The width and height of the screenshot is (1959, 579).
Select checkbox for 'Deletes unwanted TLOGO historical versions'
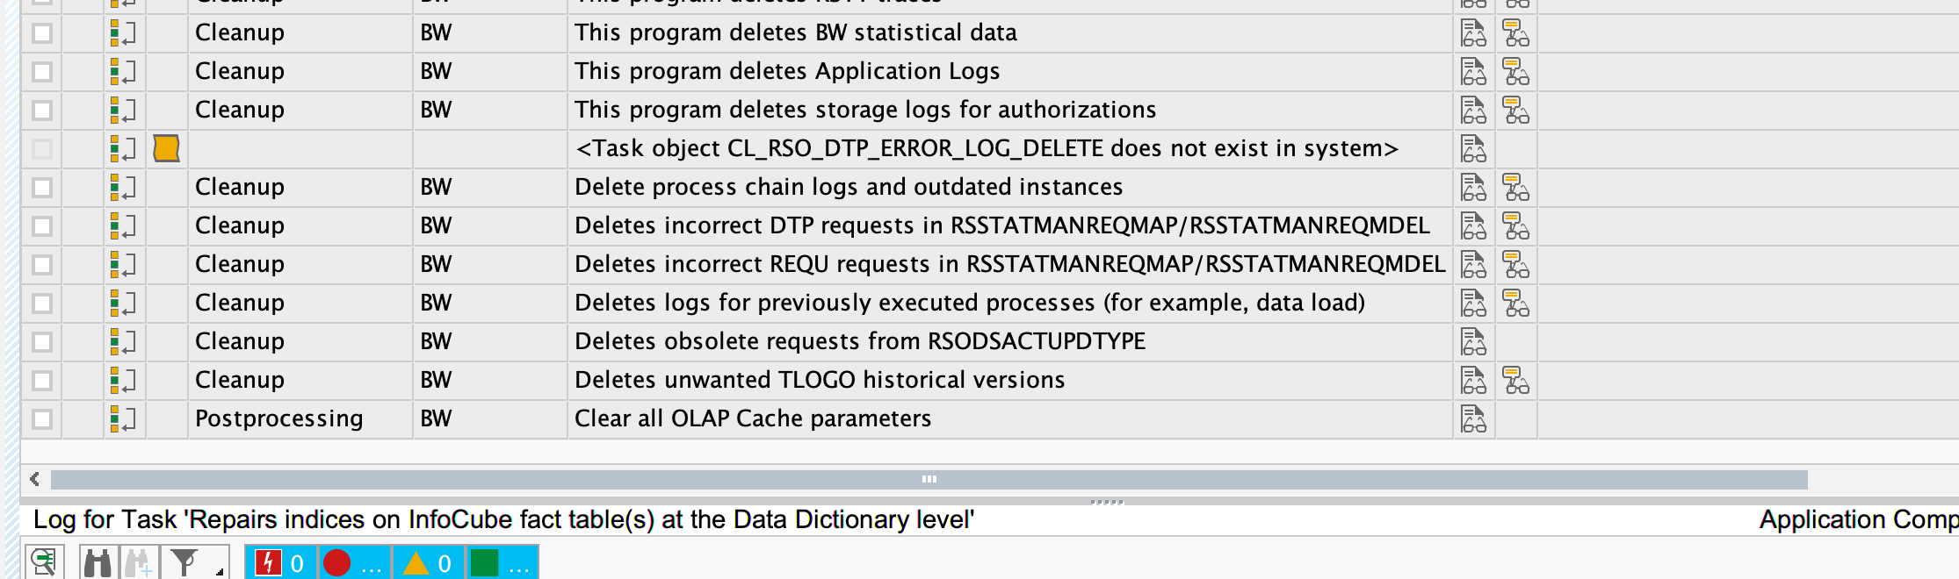(42, 381)
